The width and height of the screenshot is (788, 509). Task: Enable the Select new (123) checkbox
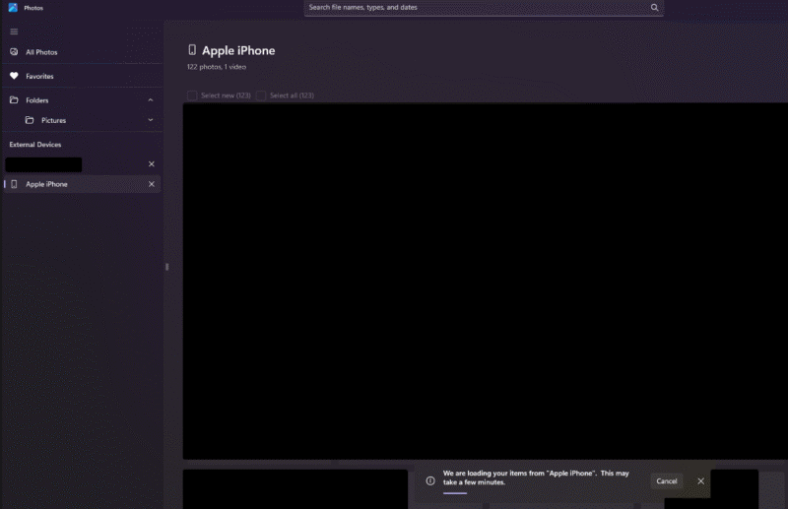(192, 95)
